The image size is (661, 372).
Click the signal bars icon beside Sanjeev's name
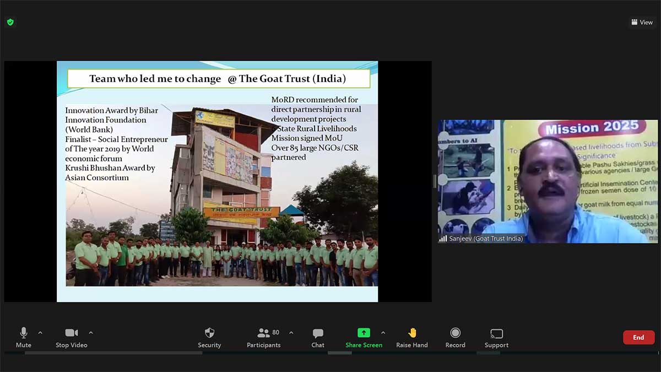443,239
